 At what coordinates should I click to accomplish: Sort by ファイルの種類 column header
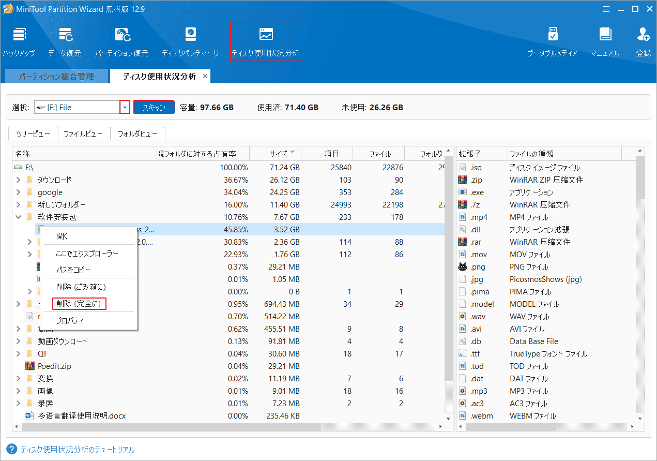click(564, 154)
